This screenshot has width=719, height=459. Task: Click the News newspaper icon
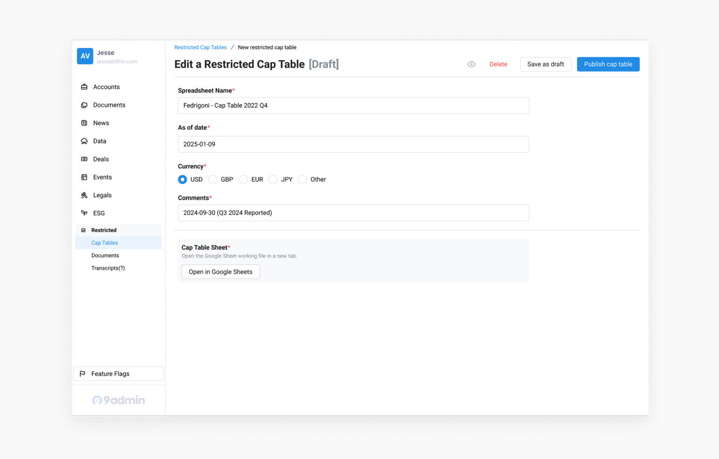tap(84, 123)
